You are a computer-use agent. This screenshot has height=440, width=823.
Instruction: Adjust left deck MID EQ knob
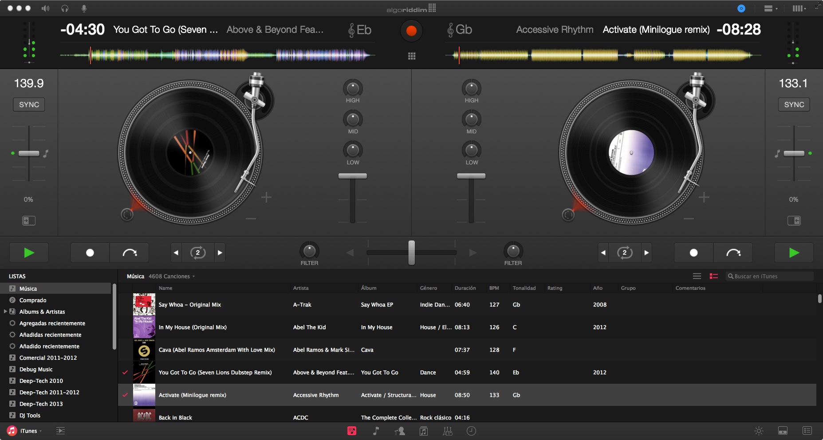point(353,119)
